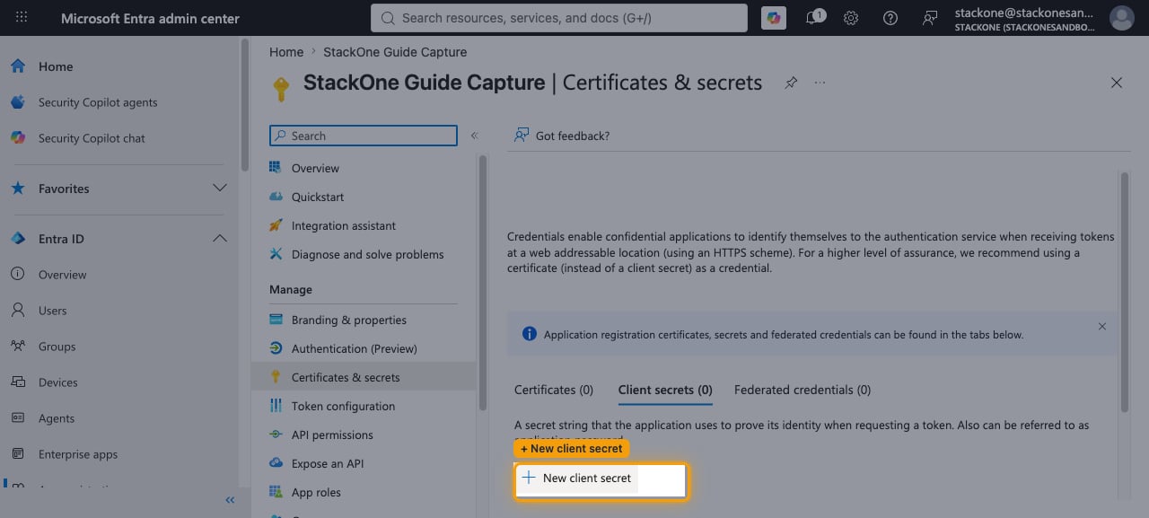Click the Microsoft Entra admin center title
Screen dimensions: 1149x518
tap(150, 18)
